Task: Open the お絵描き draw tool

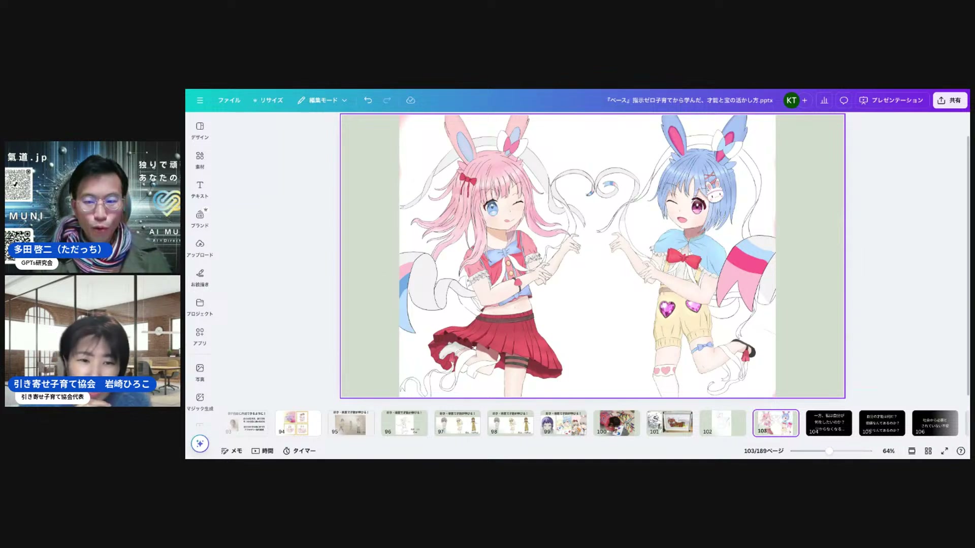Action: pos(200,278)
